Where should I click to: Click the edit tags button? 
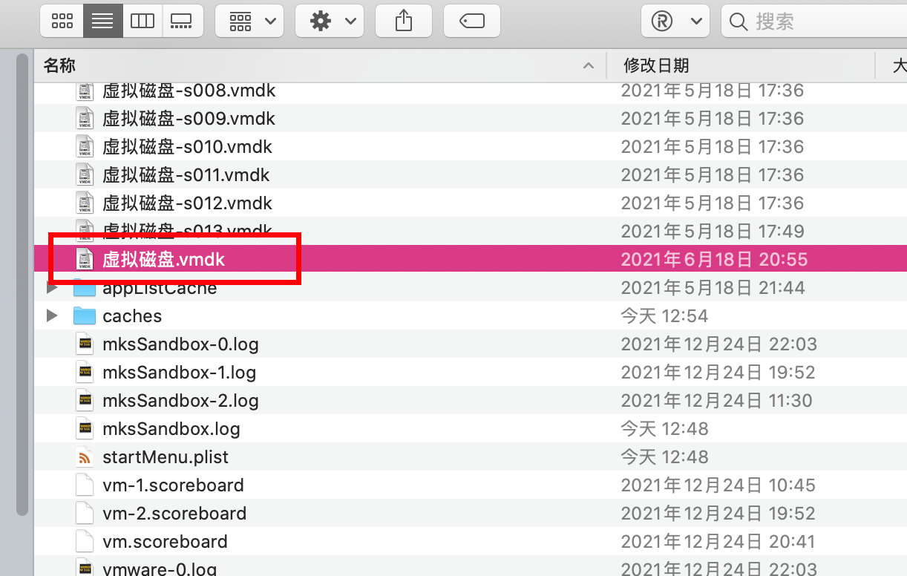pyautogui.click(x=472, y=21)
